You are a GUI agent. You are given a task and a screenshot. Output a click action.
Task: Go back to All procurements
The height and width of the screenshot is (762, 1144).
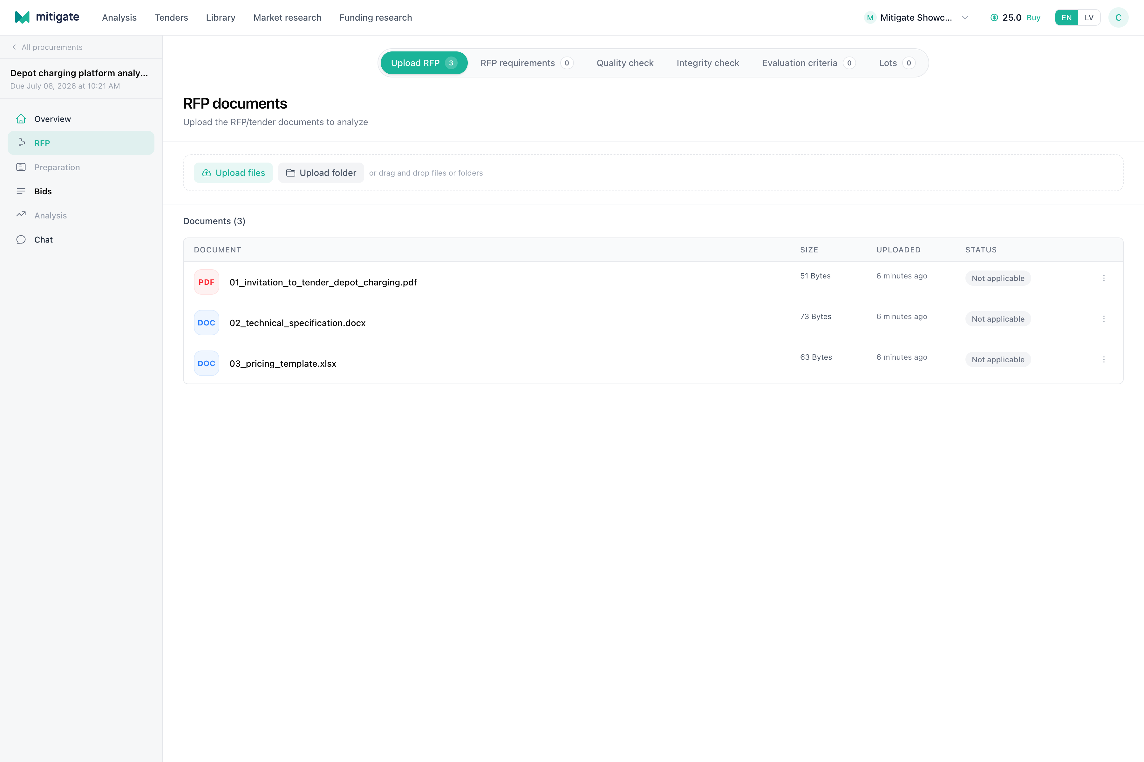tap(47, 47)
